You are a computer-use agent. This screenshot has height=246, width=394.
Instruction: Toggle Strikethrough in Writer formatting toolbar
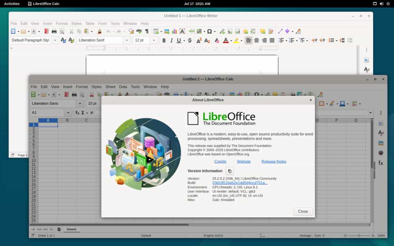click(x=190, y=40)
